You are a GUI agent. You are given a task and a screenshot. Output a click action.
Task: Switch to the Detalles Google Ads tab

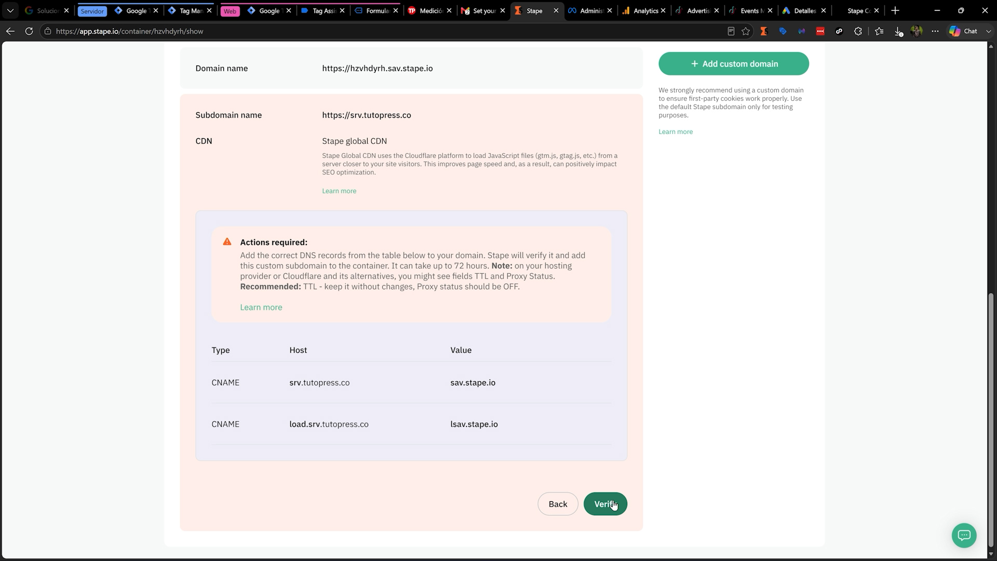click(800, 10)
